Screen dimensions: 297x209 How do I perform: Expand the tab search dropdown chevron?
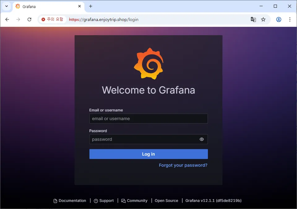point(6,6)
